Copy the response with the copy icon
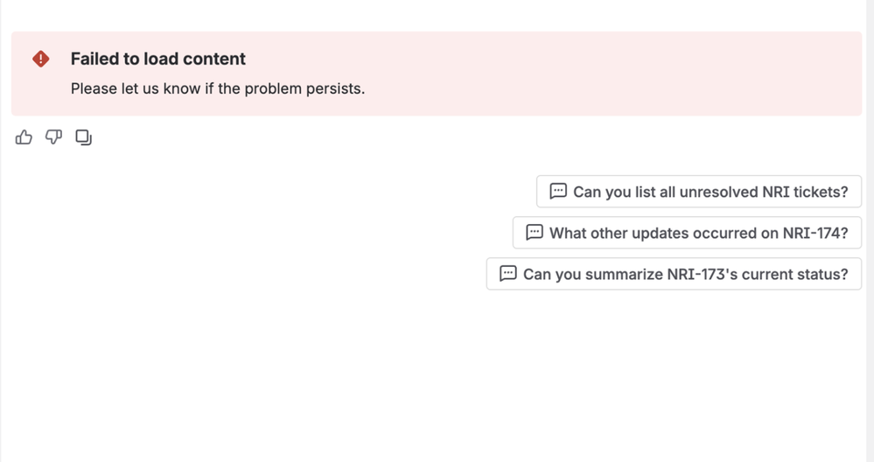Screen dimensions: 874x462 point(84,137)
